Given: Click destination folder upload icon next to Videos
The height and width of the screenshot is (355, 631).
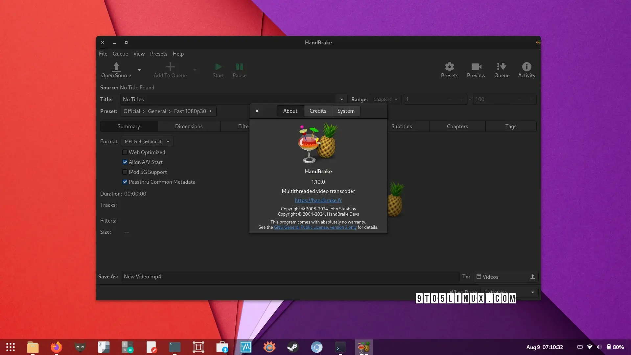Looking at the screenshot, I should pos(532,277).
